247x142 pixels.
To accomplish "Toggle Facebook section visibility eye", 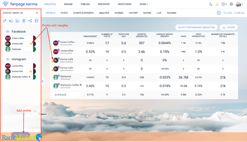I will pyautogui.click(x=8, y=32).
